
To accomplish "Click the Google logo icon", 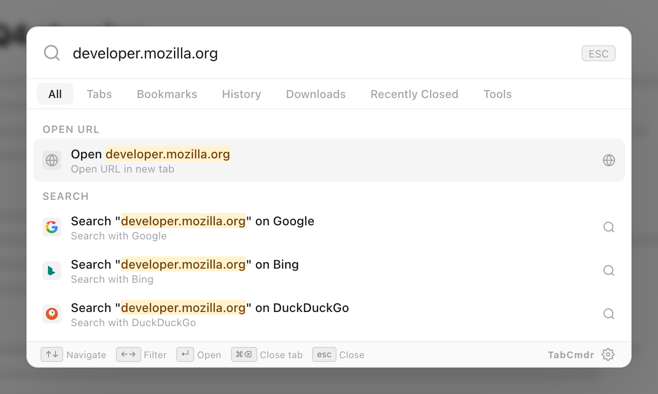I will click(52, 227).
